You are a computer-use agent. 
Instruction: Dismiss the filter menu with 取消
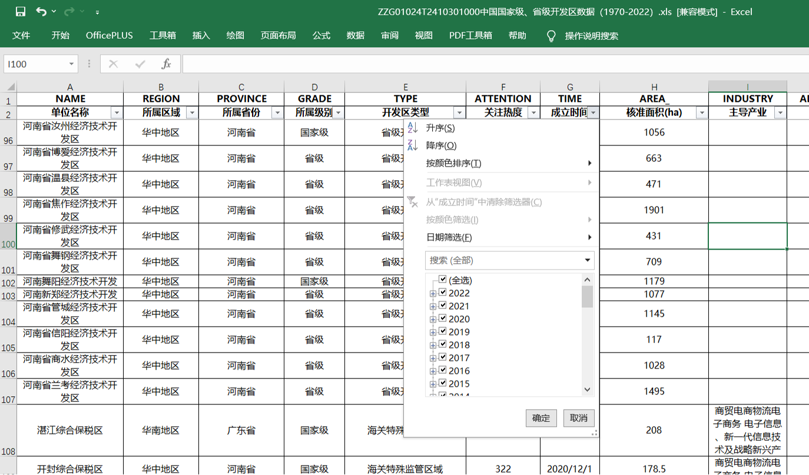579,418
